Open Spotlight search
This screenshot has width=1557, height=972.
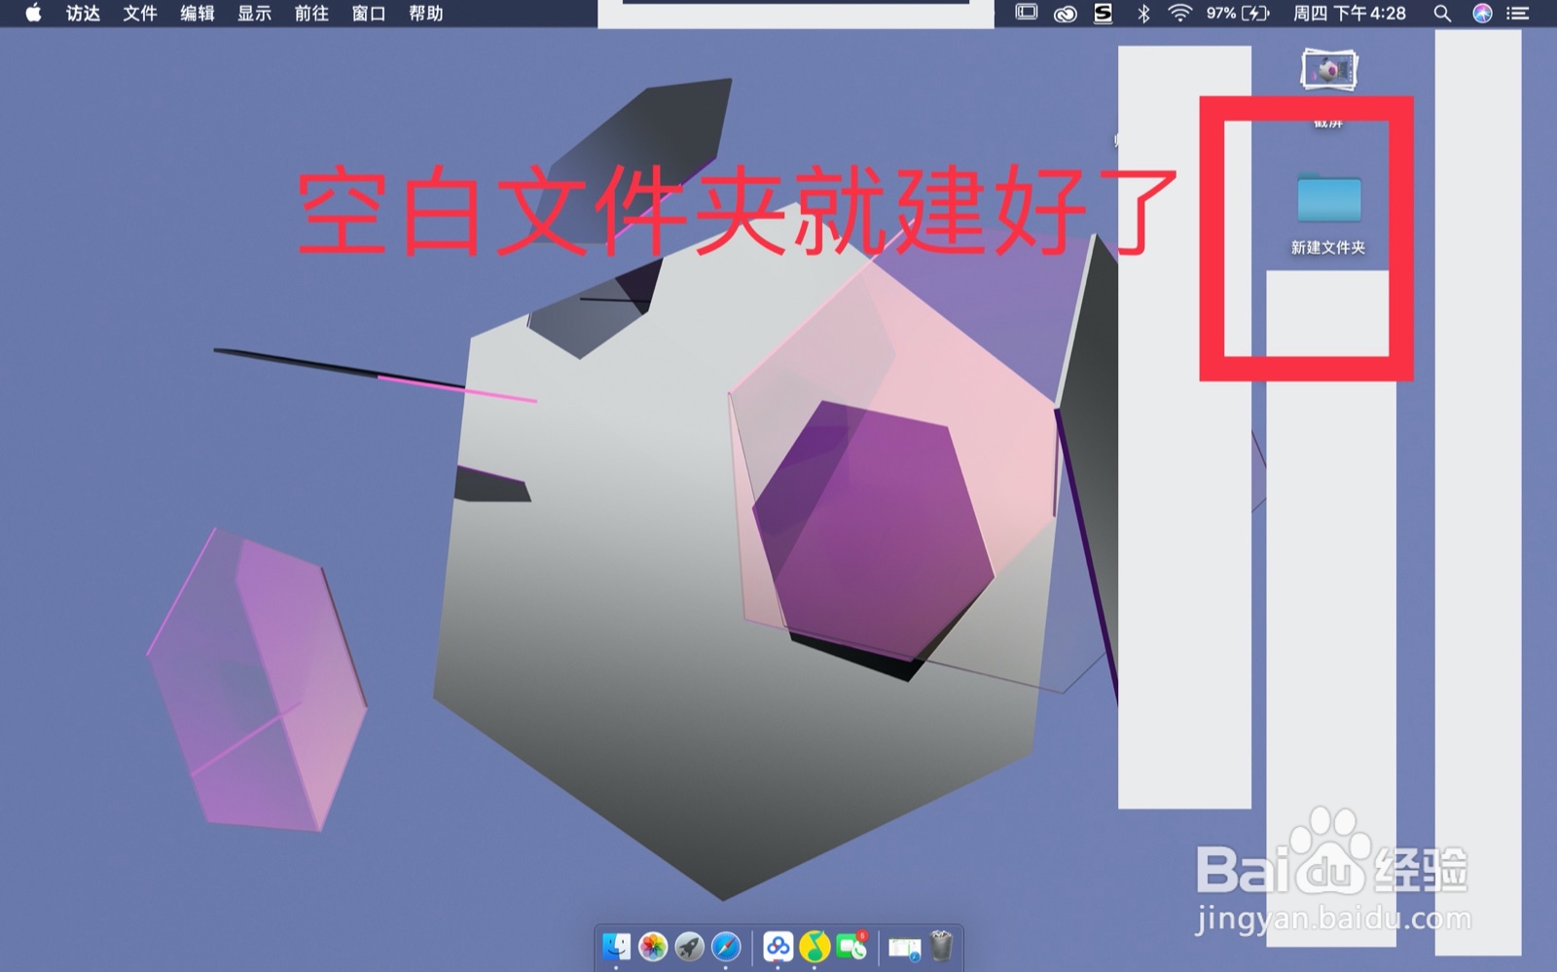(x=1442, y=14)
